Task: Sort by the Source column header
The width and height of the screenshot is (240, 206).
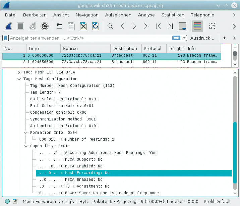Action: click(x=85, y=48)
